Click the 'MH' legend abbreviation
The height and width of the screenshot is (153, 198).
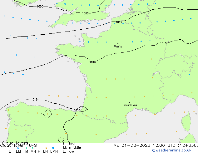(x=33, y=151)
